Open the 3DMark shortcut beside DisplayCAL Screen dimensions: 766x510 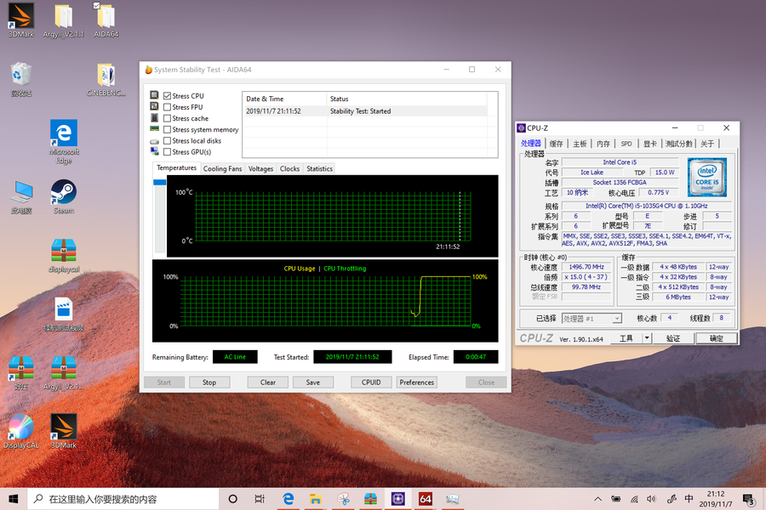64,432
